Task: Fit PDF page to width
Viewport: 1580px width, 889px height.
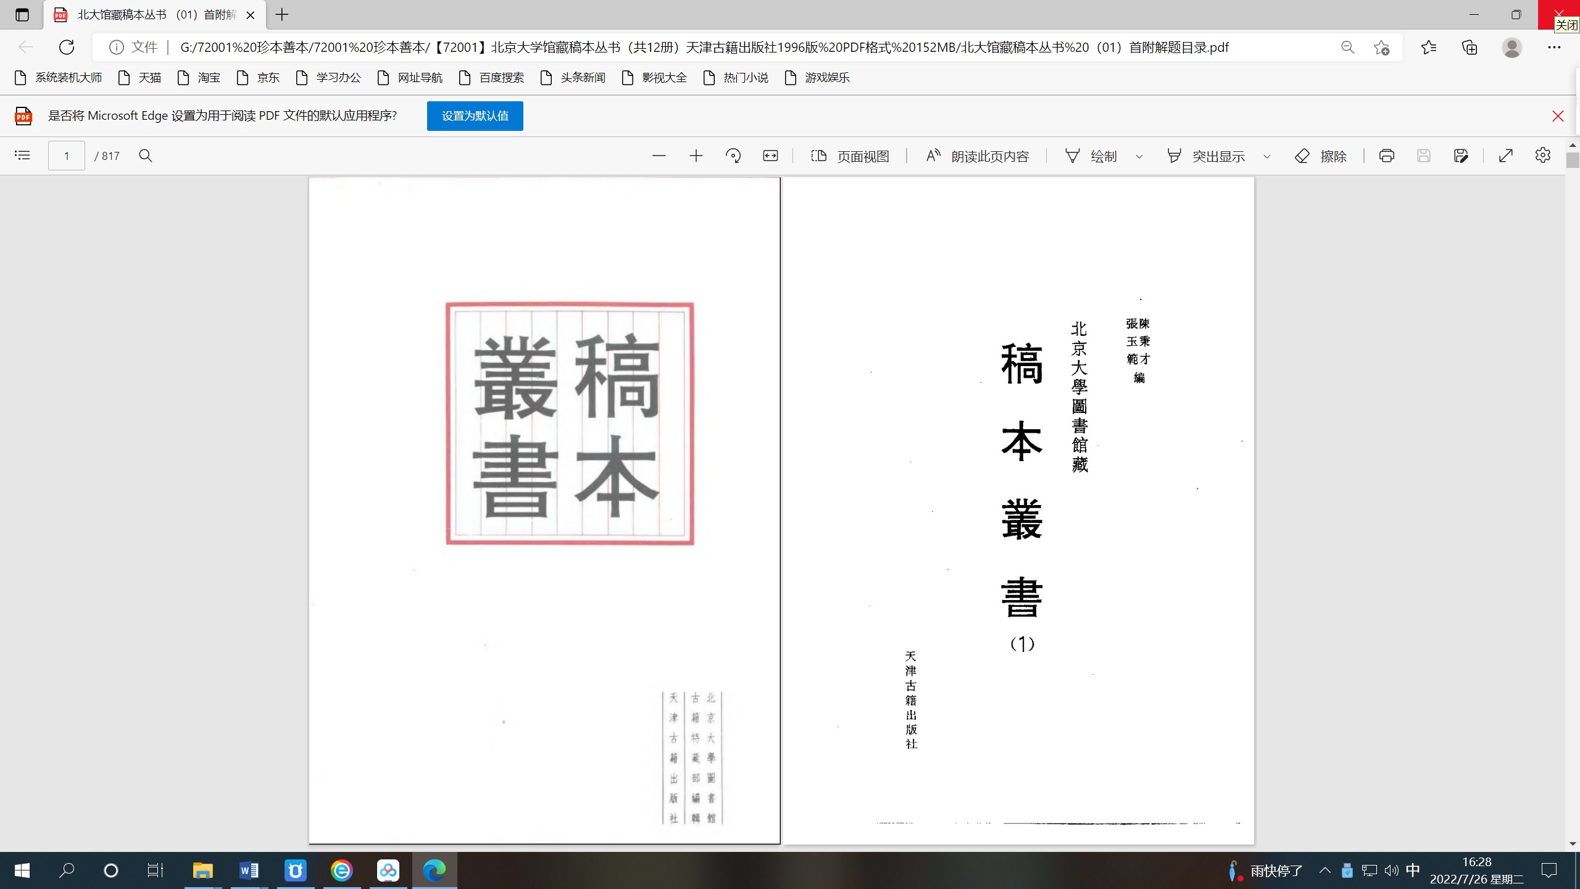Action: (770, 156)
